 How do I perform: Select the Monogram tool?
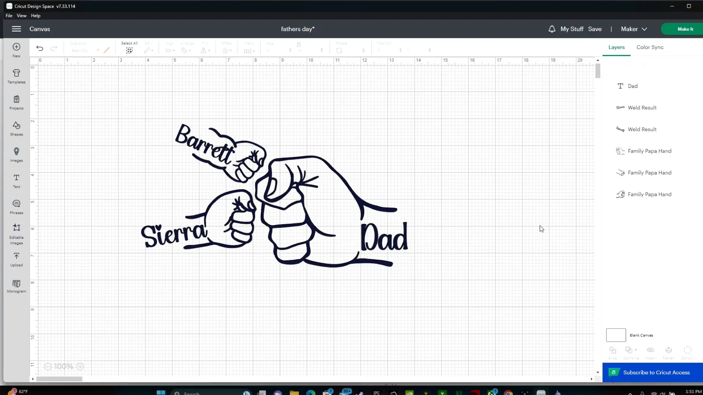(16, 286)
